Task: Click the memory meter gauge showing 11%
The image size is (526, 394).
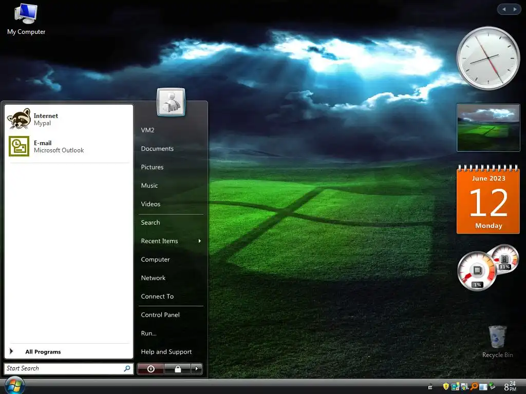Action: (x=504, y=259)
